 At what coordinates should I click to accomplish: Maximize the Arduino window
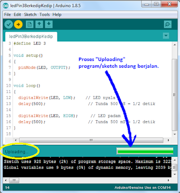click(x=156, y=4)
